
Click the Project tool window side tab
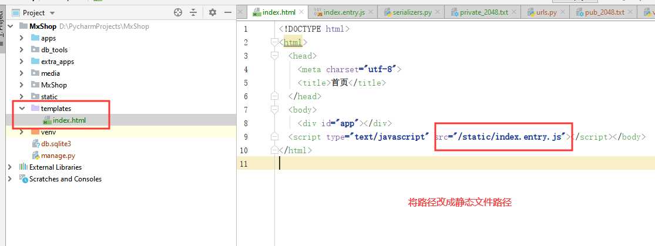2,29
